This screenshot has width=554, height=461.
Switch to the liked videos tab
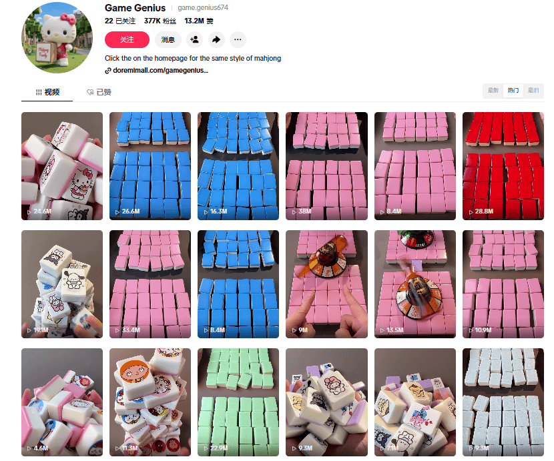pos(99,92)
